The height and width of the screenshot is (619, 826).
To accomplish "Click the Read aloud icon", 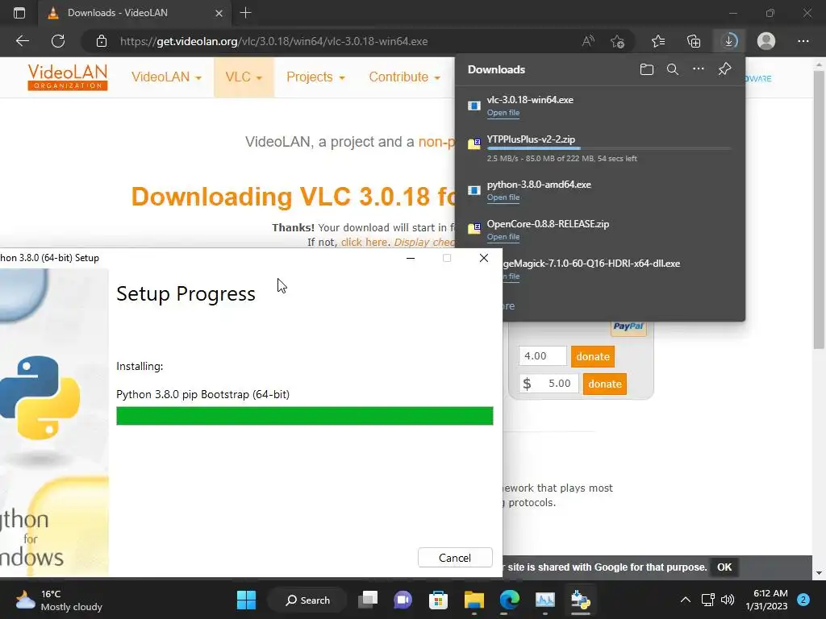I will point(588,41).
